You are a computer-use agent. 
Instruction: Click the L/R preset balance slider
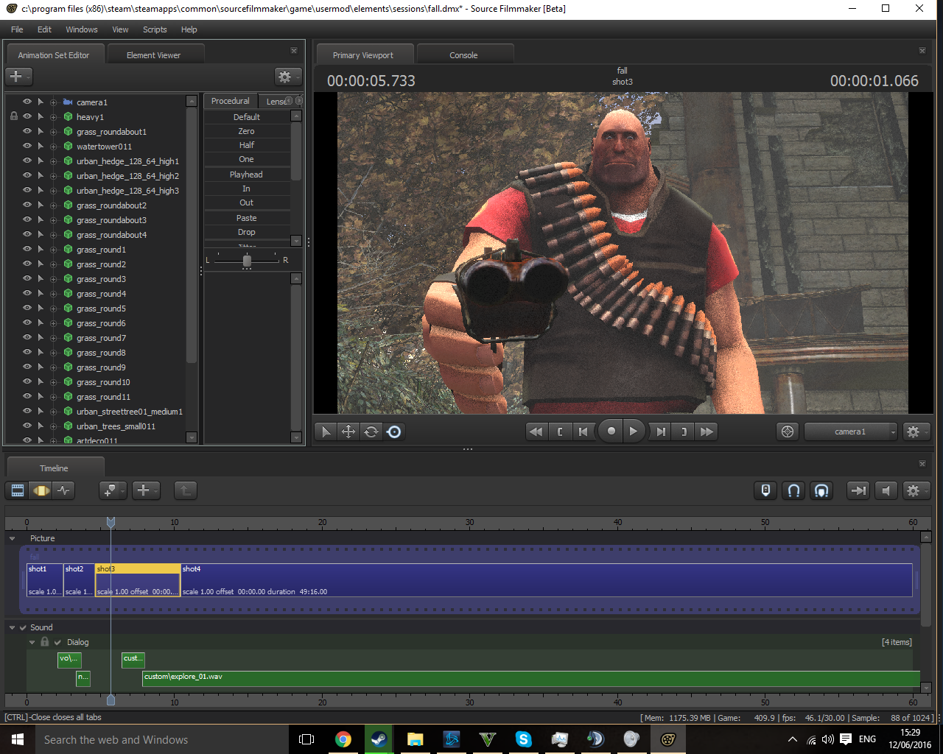[247, 261]
